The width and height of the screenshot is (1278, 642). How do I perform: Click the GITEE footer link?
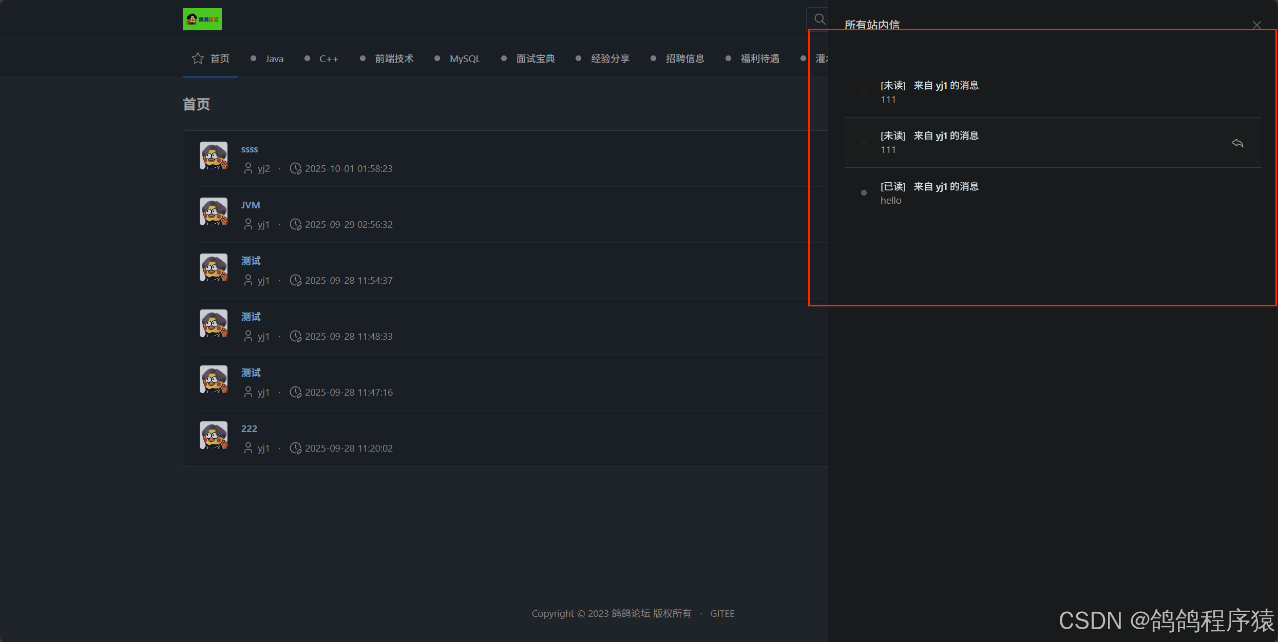pyautogui.click(x=722, y=614)
